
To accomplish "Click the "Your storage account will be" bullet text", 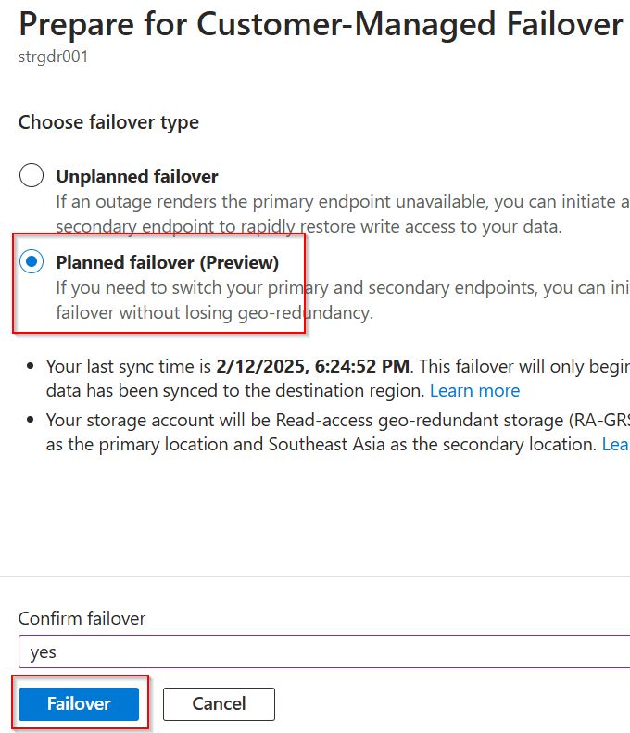I will coord(159,420).
